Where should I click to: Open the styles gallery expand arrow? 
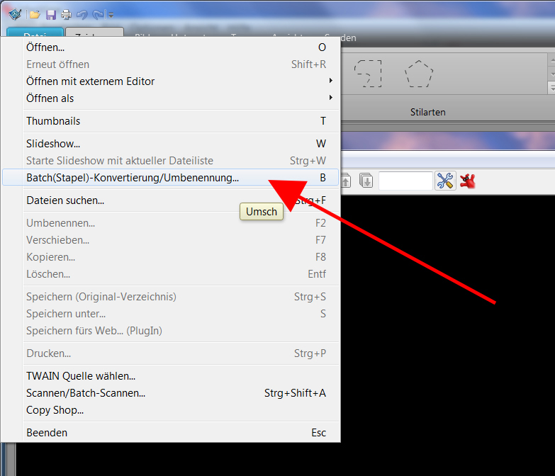[x=551, y=87]
